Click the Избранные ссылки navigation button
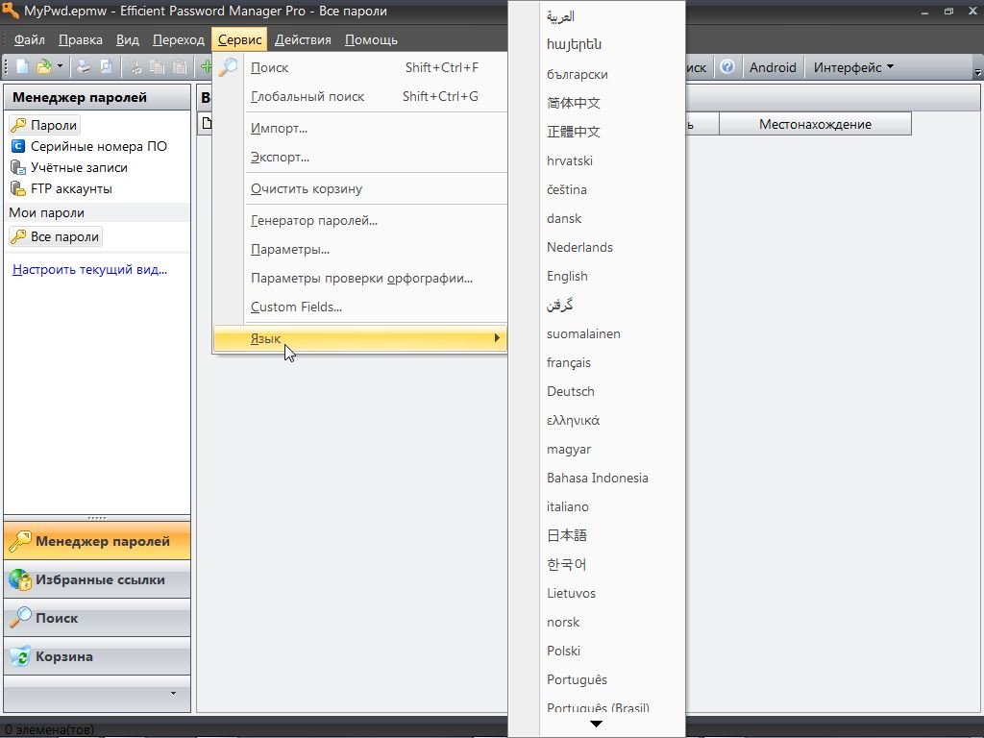Screen dimensions: 984x738 coord(97,579)
